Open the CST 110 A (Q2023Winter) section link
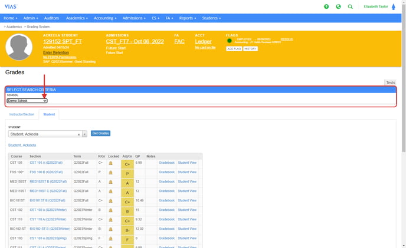 click(48, 219)
